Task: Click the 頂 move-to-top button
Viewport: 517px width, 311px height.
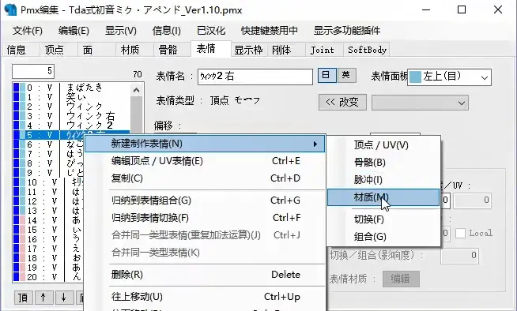Action: tap(23, 298)
